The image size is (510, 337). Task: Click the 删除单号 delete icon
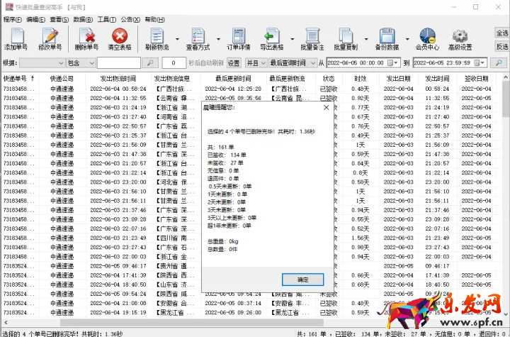pyautogui.click(x=87, y=38)
